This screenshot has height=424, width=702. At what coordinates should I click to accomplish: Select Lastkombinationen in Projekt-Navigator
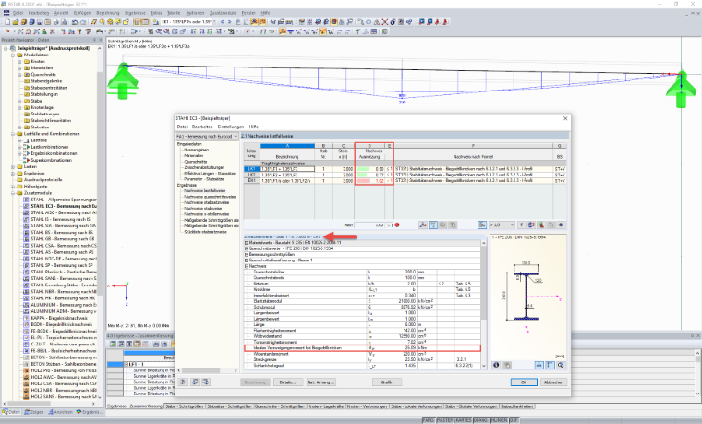[50, 147]
